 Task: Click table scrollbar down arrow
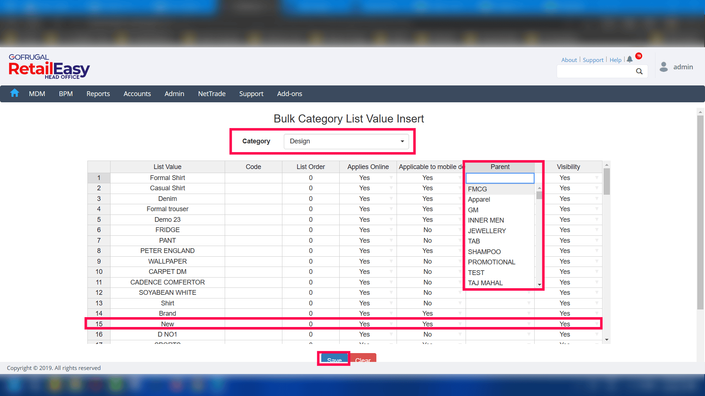[x=607, y=340]
